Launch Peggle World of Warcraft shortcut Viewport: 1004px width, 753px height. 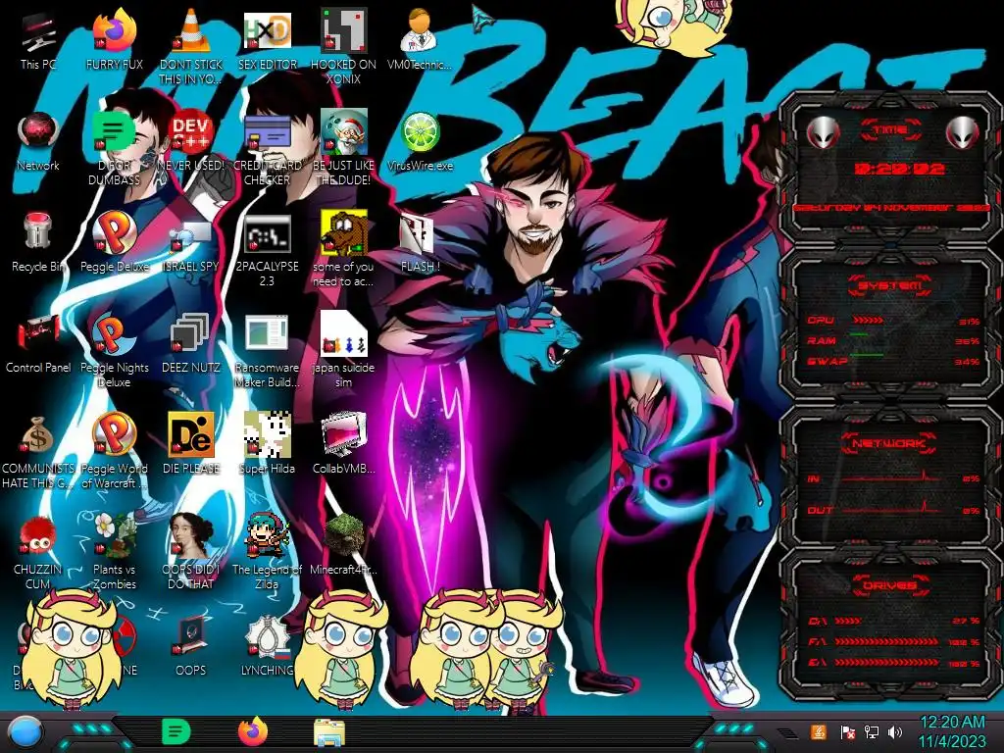(x=114, y=451)
